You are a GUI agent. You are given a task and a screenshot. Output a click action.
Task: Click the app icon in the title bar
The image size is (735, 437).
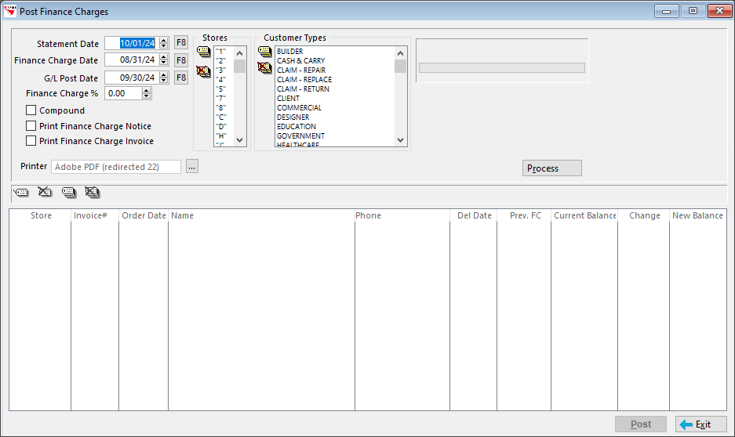coord(10,11)
